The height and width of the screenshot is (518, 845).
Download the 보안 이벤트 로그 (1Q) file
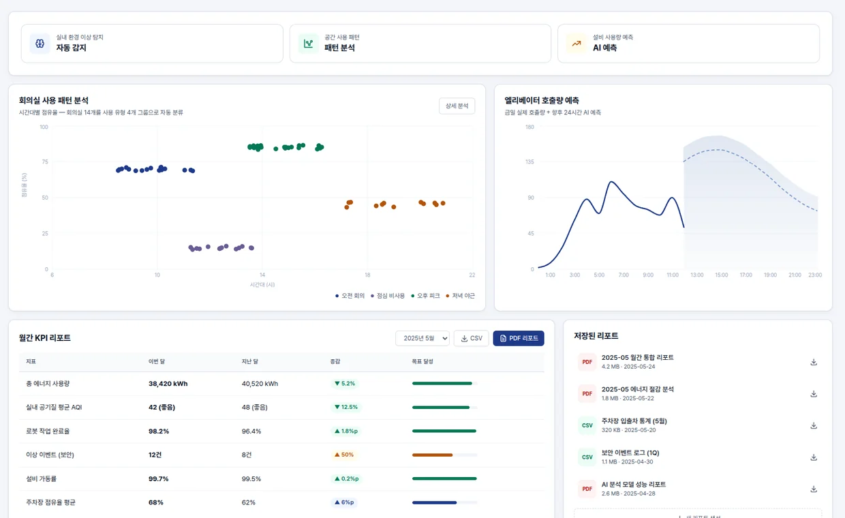click(814, 457)
